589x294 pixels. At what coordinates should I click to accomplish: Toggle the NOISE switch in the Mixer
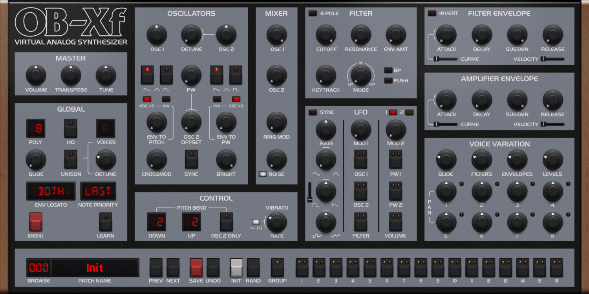tap(262, 174)
